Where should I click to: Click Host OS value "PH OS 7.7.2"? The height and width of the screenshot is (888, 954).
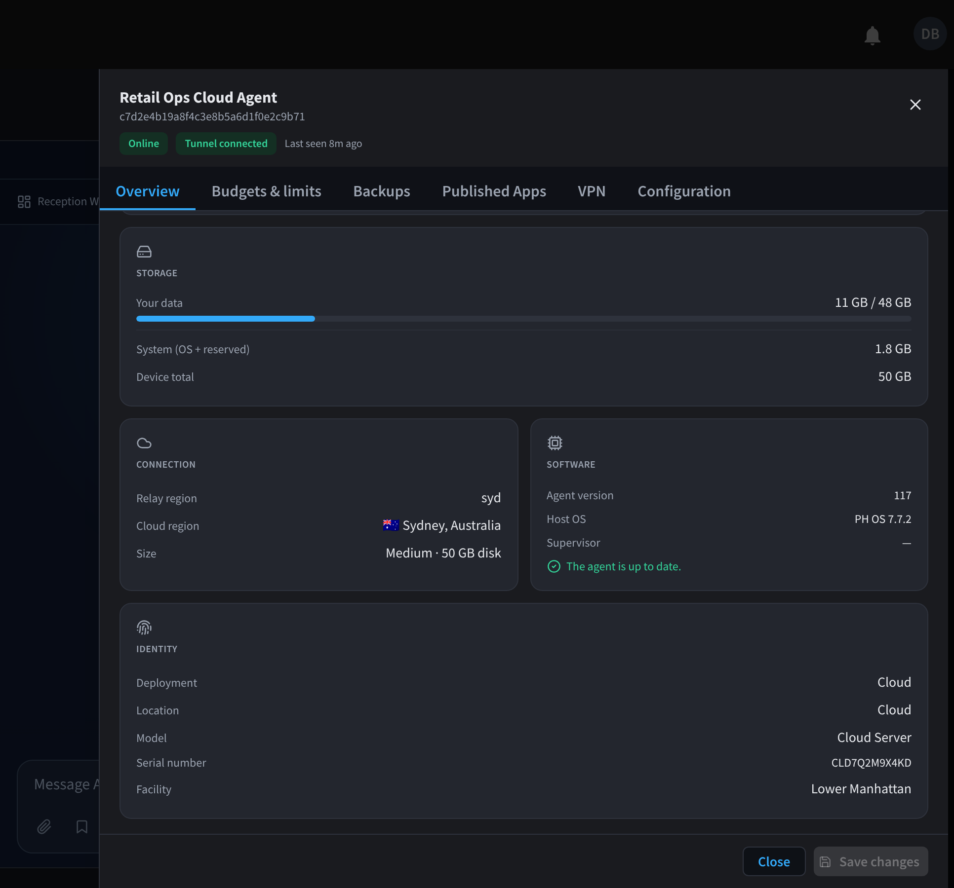pos(883,519)
